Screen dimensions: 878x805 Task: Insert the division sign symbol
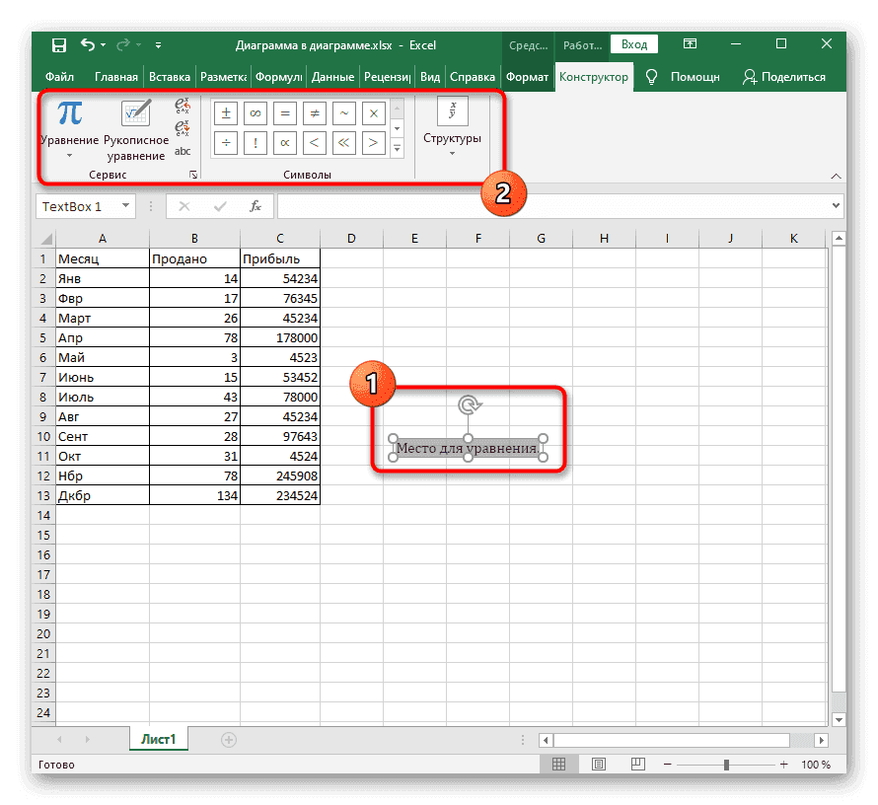226,143
